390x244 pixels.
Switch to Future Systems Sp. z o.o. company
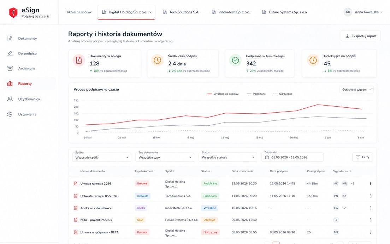pos(284,12)
